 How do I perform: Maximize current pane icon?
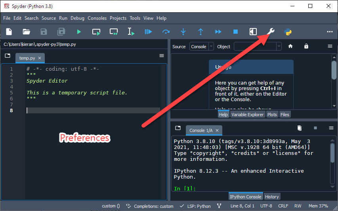253,32
